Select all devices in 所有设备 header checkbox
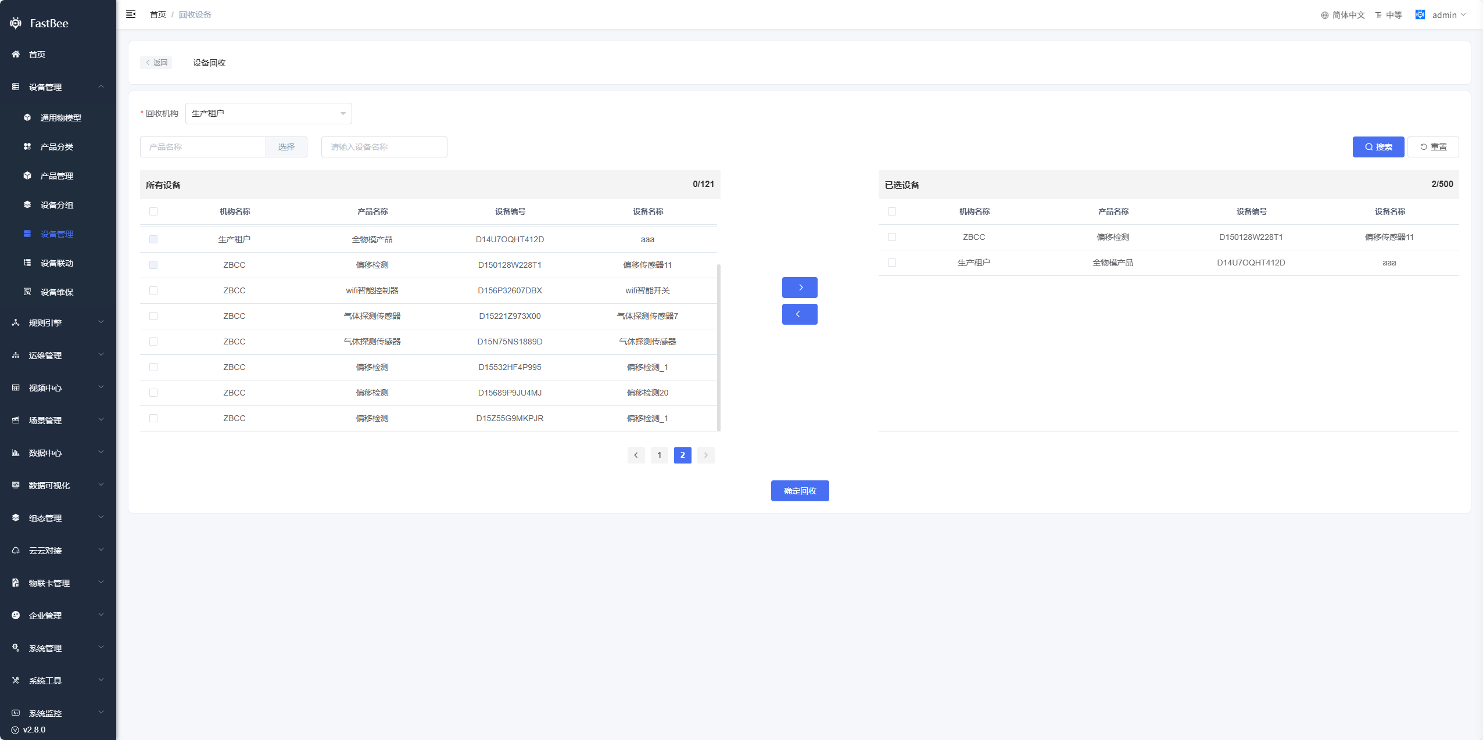This screenshot has height=740, width=1483. (153, 211)
